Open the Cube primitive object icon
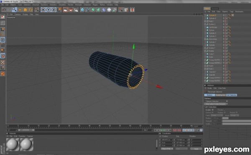Image resolution: width=251 pixels, height=155 pixels. click(82, 10)
